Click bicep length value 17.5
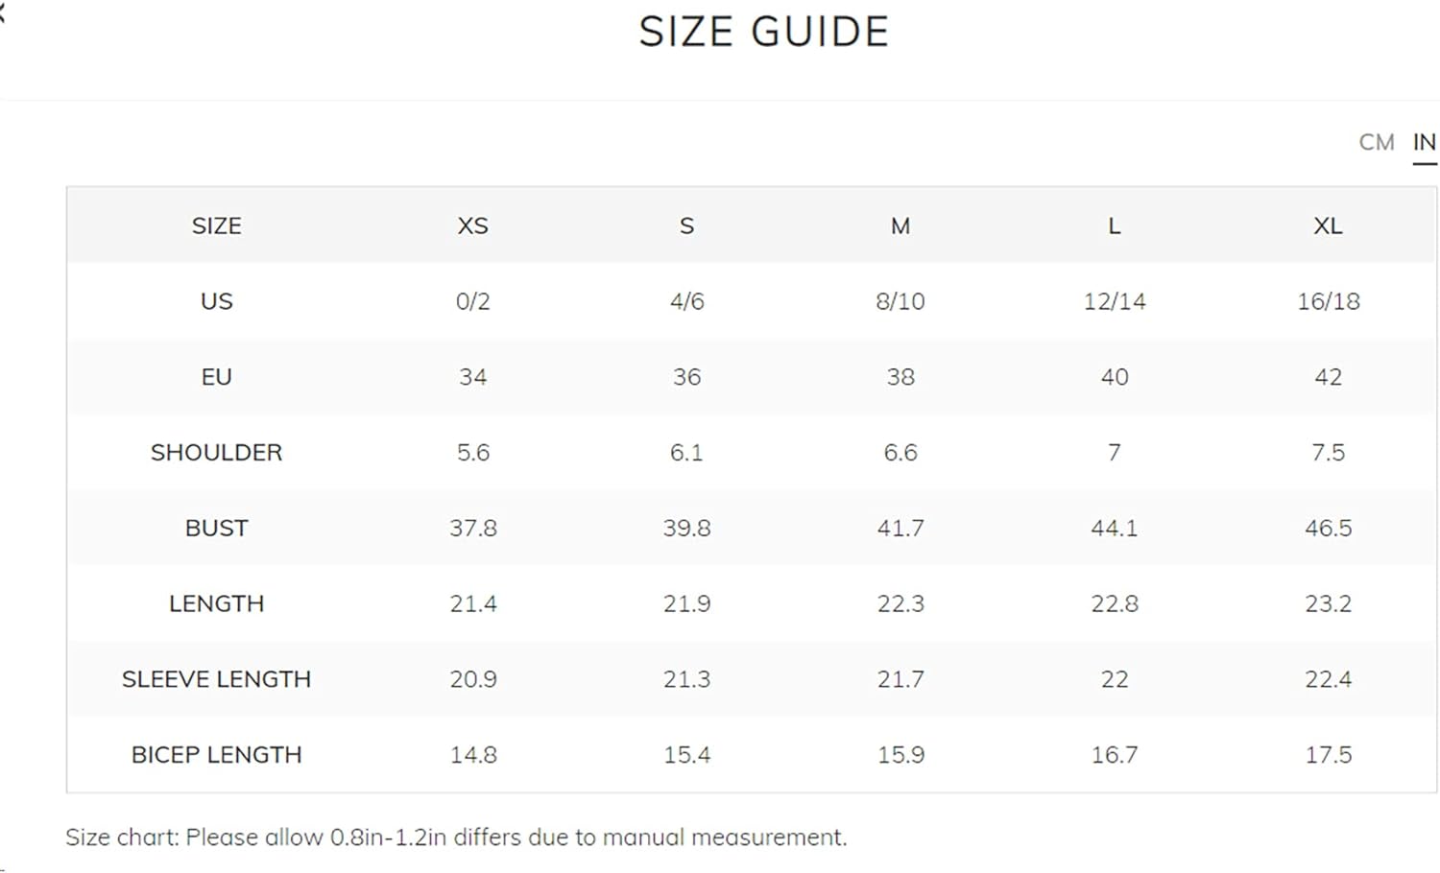1440x873 pixels. [1328, 755]
